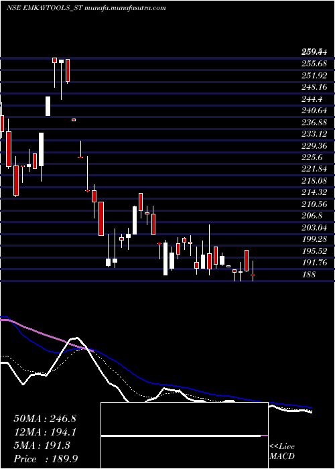Select the 199.28 price axis label
Image resolution: width=335 pixels, height=469 pixels.
coord(314,239)
